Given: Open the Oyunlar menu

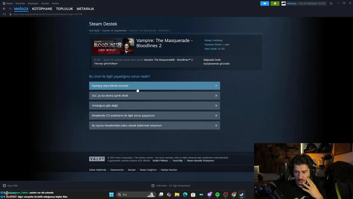Looking at the screenshot, I should [x=45, y=3].
